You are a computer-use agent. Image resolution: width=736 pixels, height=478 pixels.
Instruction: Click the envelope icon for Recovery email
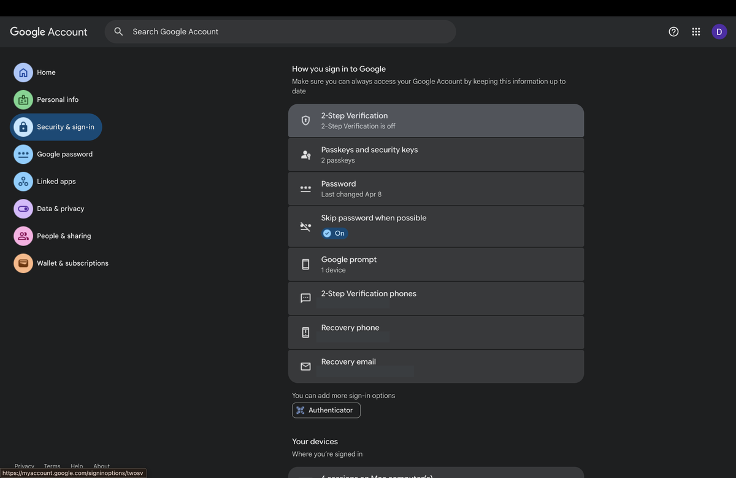click(x=305, y=366)
